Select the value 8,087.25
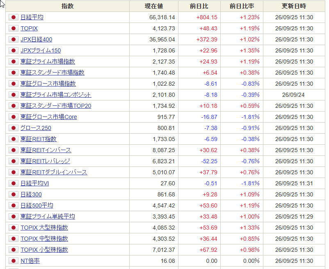This screenshot has height=269, width=329. [164, 150]
